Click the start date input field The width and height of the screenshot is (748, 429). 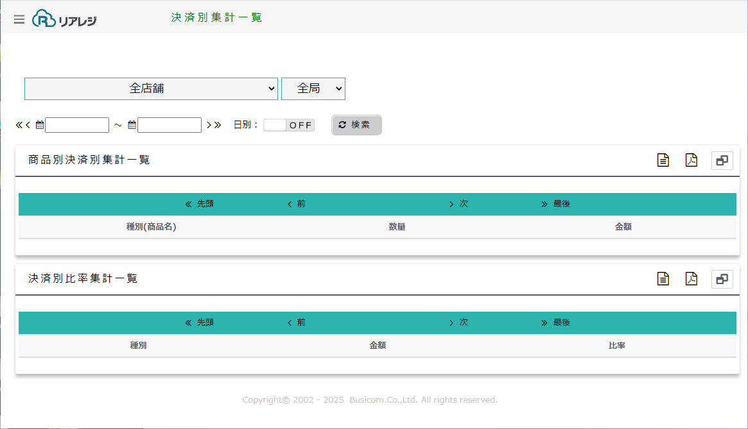(x=77, y=125)
